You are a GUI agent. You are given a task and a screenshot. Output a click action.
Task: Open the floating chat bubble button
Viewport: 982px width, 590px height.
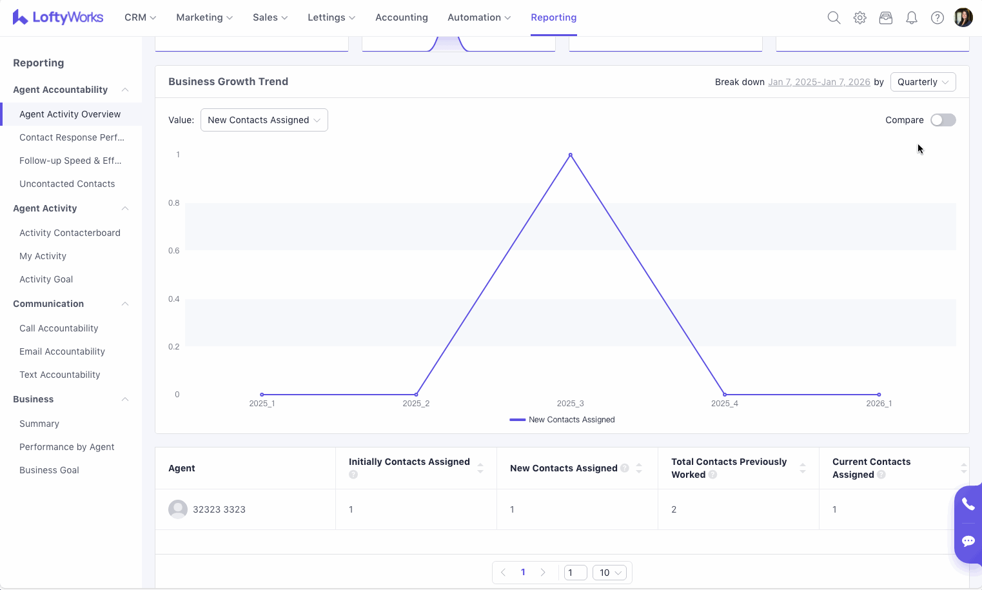[x=968, y=541]
